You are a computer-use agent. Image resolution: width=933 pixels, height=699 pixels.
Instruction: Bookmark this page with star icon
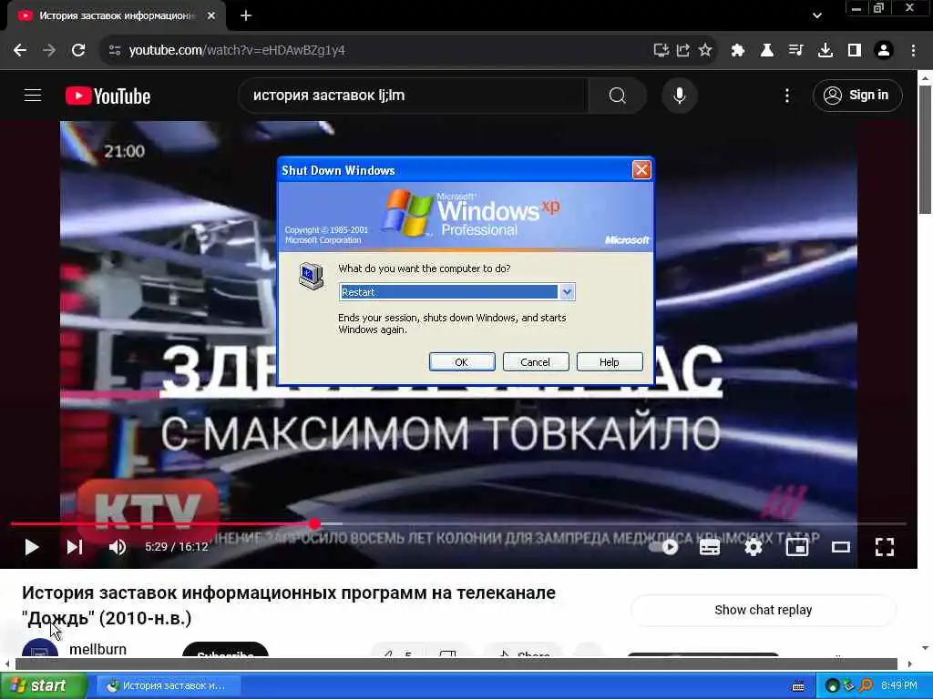pyautogui.click(x=705, y=50)
